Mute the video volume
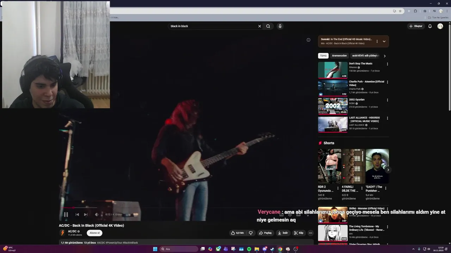The image size is (451, 253). click(97, 214)
